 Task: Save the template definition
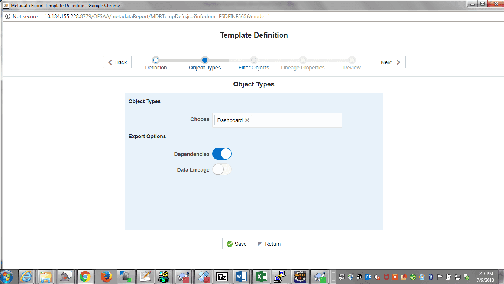[237, 244]
